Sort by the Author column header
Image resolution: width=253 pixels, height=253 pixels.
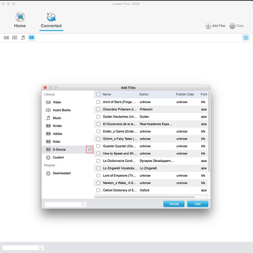coord(144,94)
